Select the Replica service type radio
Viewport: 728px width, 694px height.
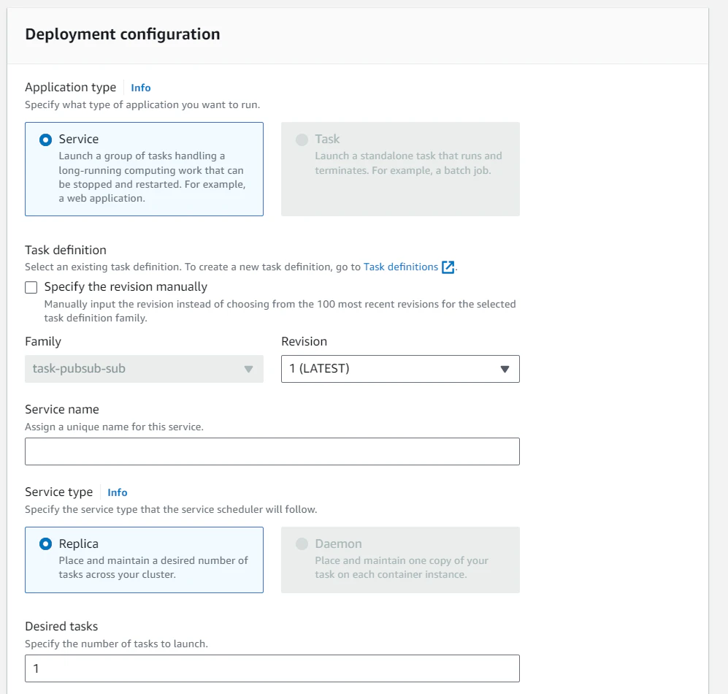coord(45,544)
